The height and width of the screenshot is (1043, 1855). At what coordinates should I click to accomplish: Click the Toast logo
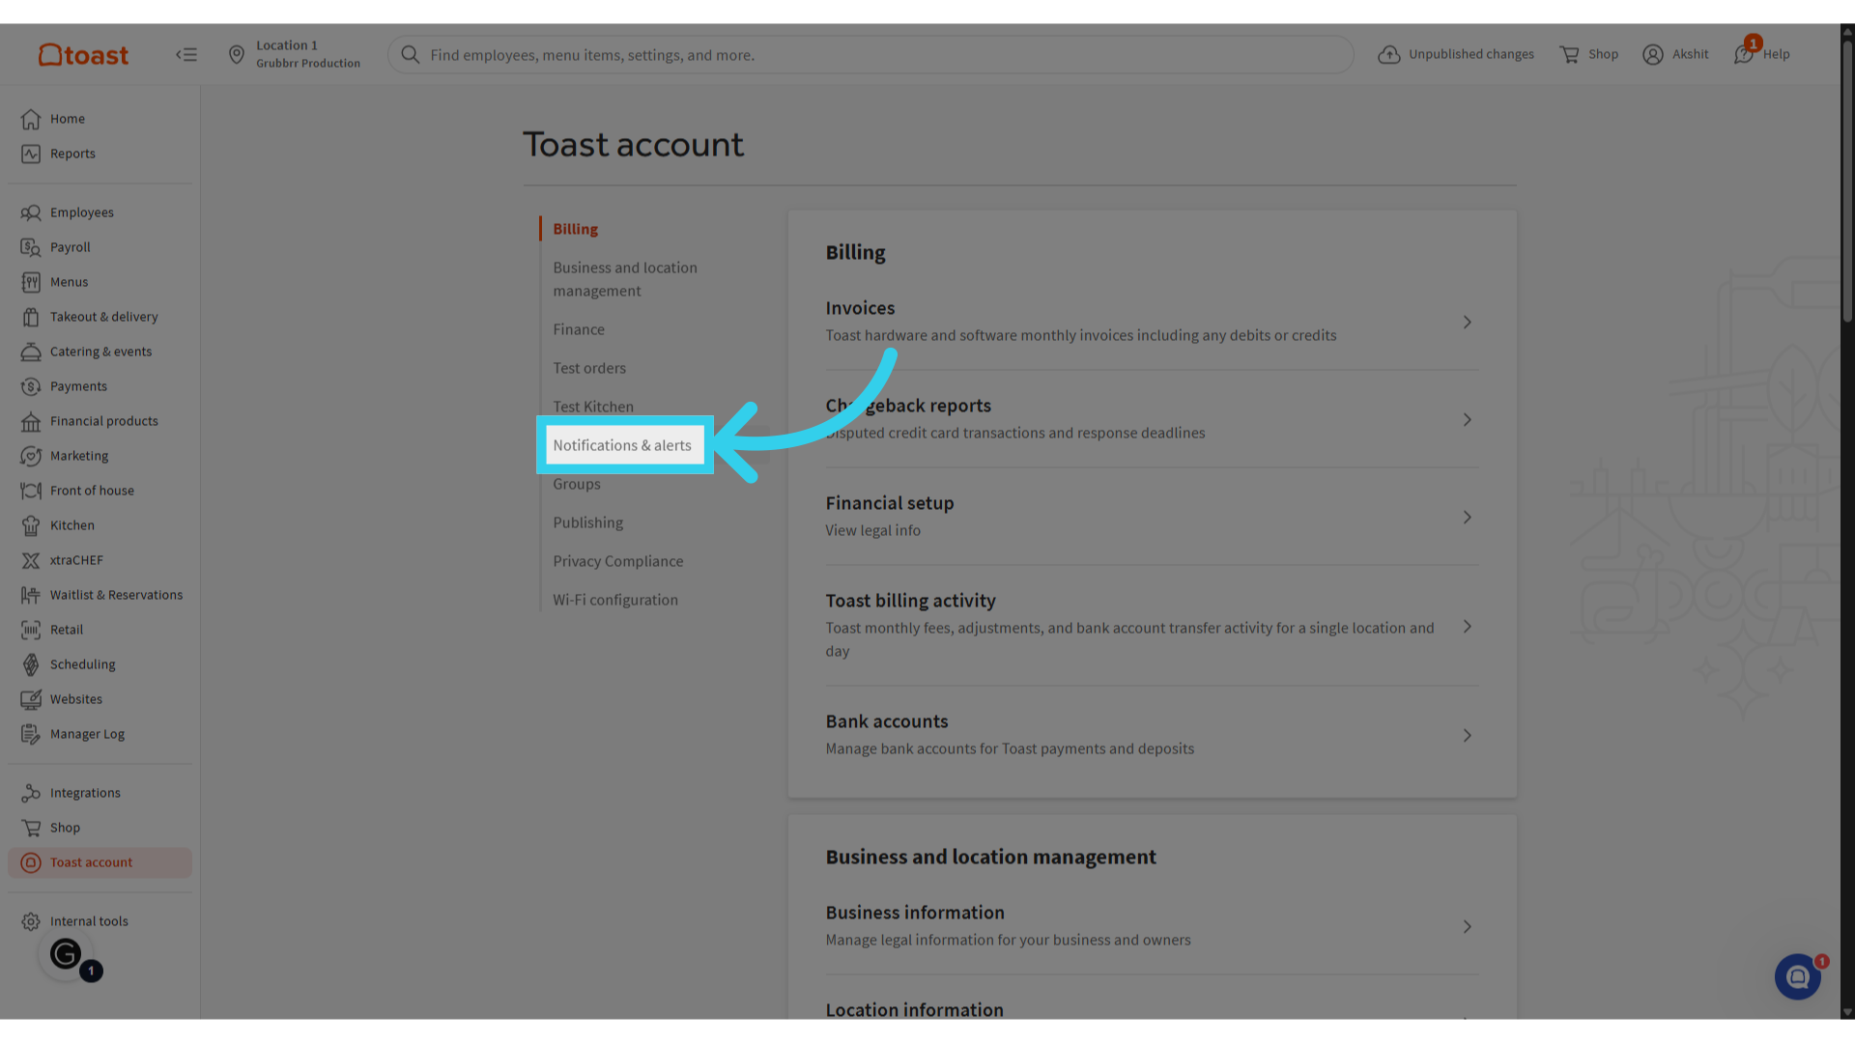click(x=83, y=55)
